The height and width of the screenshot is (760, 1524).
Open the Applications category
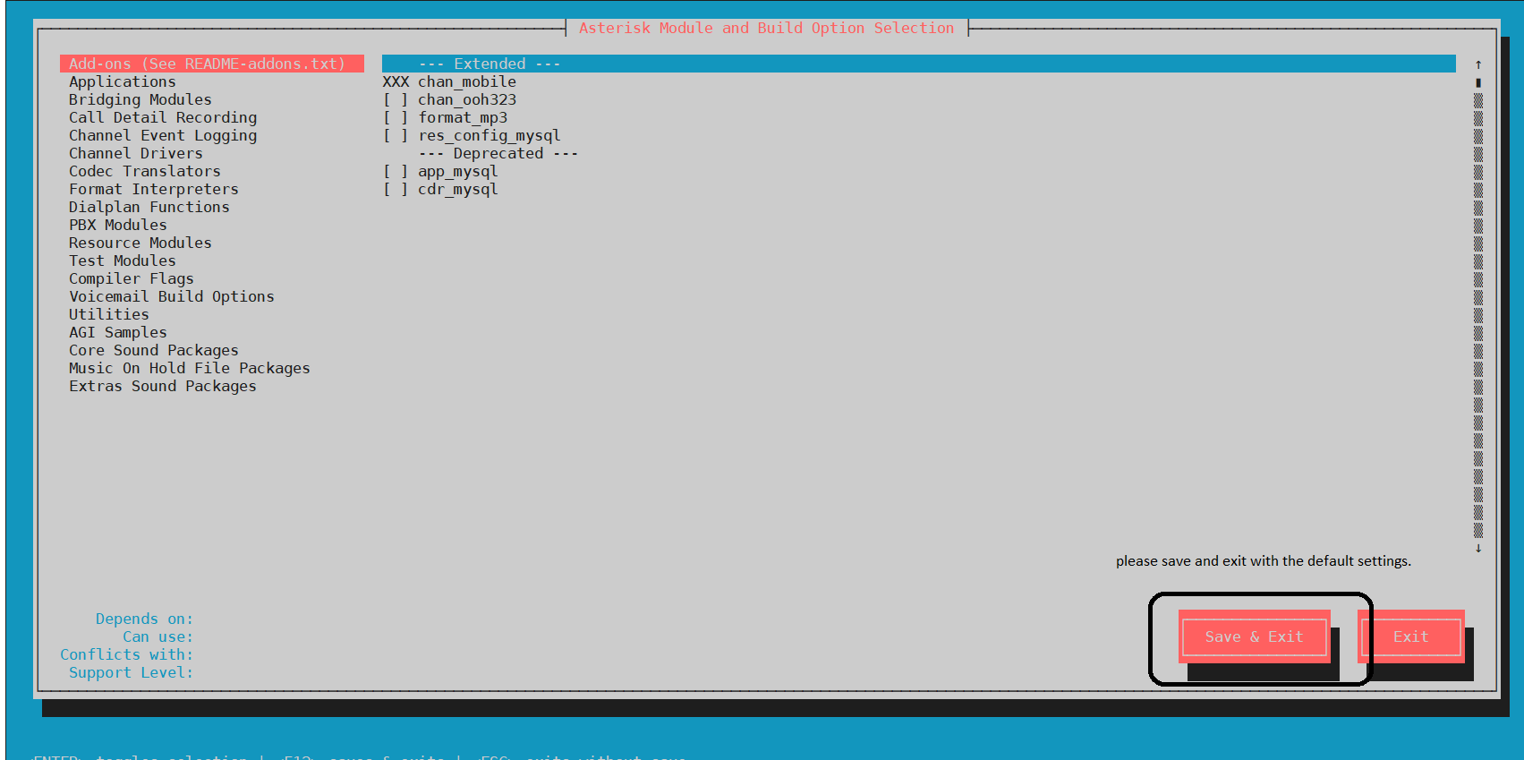(123, 81)
